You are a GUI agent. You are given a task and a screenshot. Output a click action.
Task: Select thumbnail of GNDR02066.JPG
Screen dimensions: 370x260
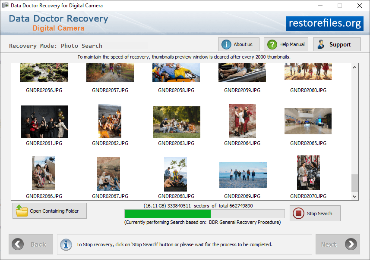(44, 173)
